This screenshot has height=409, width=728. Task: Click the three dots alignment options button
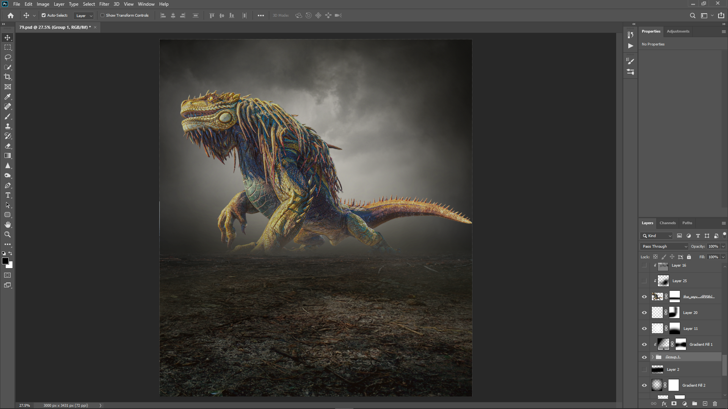261,16
